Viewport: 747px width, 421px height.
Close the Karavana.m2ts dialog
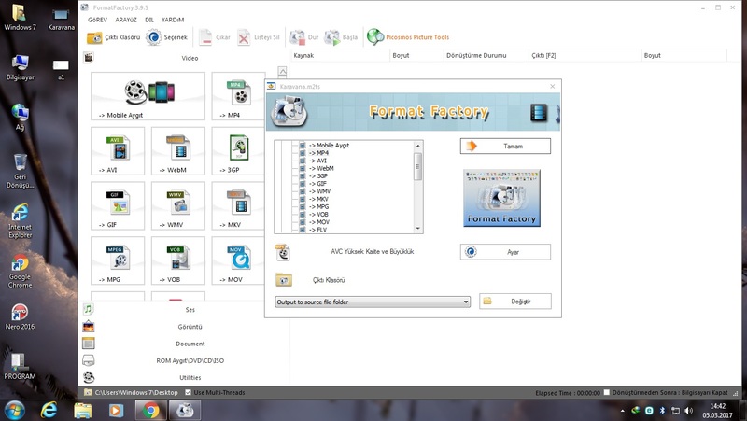pyautogui.click(x=552, y=86)
